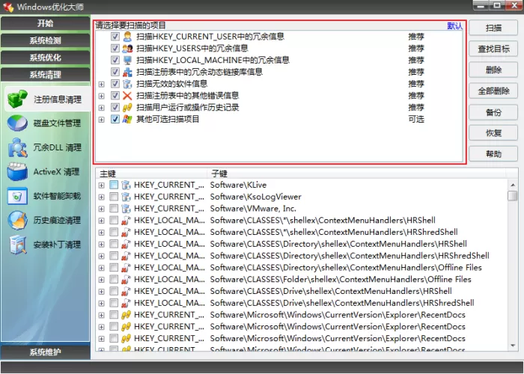Click the 恢复 button
Screen dimensions: 524x374
pos(493,133)
